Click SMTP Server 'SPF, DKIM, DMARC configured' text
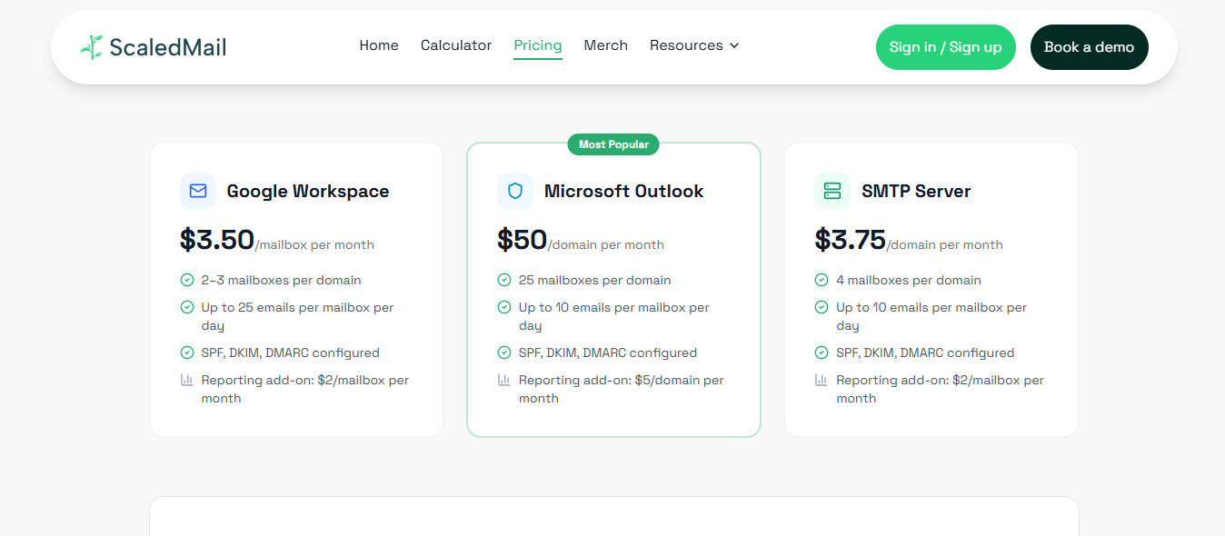 click(x=925, y=352)
